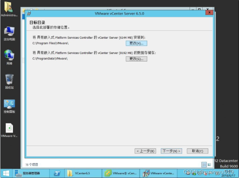The image size is (239, 178).
Task: Click the 16 个项目 status text
Action: pos(32,165)
